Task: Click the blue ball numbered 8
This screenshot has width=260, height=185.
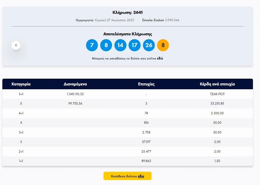Action: pyautogui.click(x=106, y=45)
